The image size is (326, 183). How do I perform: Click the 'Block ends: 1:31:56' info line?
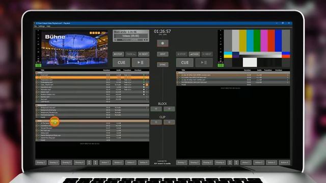pos(125,32)
